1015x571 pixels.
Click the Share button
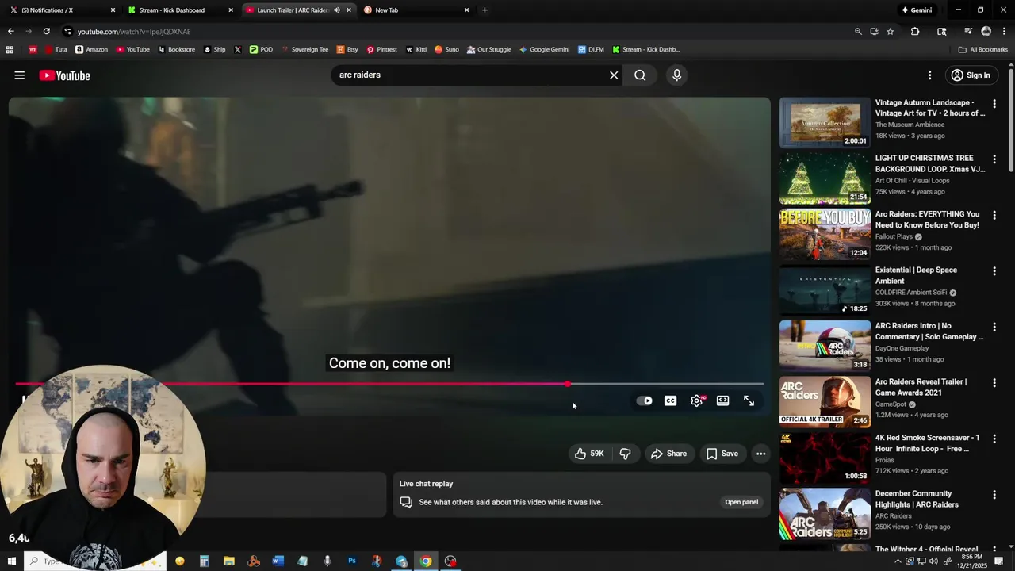668,454
